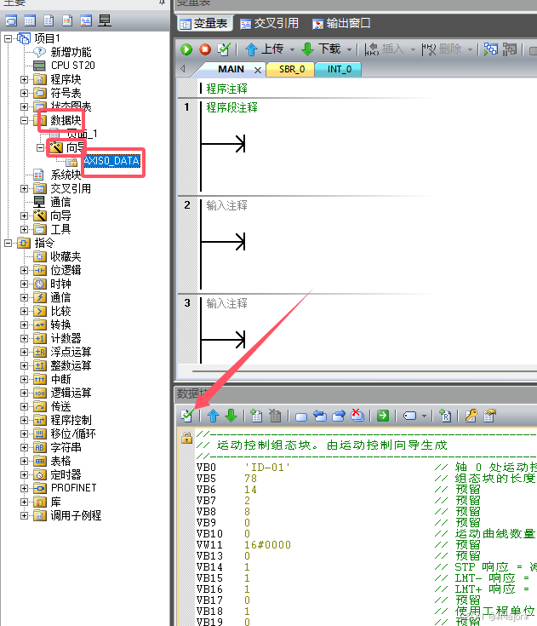This screenshot has height=626, width=537.
Task: Open the data block navigation icon
Action: [49, 20]
